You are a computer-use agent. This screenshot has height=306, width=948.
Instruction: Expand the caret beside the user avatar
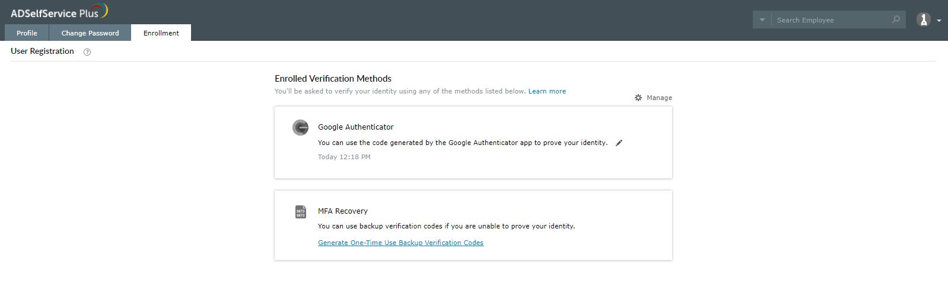click(x=939, y=21)
